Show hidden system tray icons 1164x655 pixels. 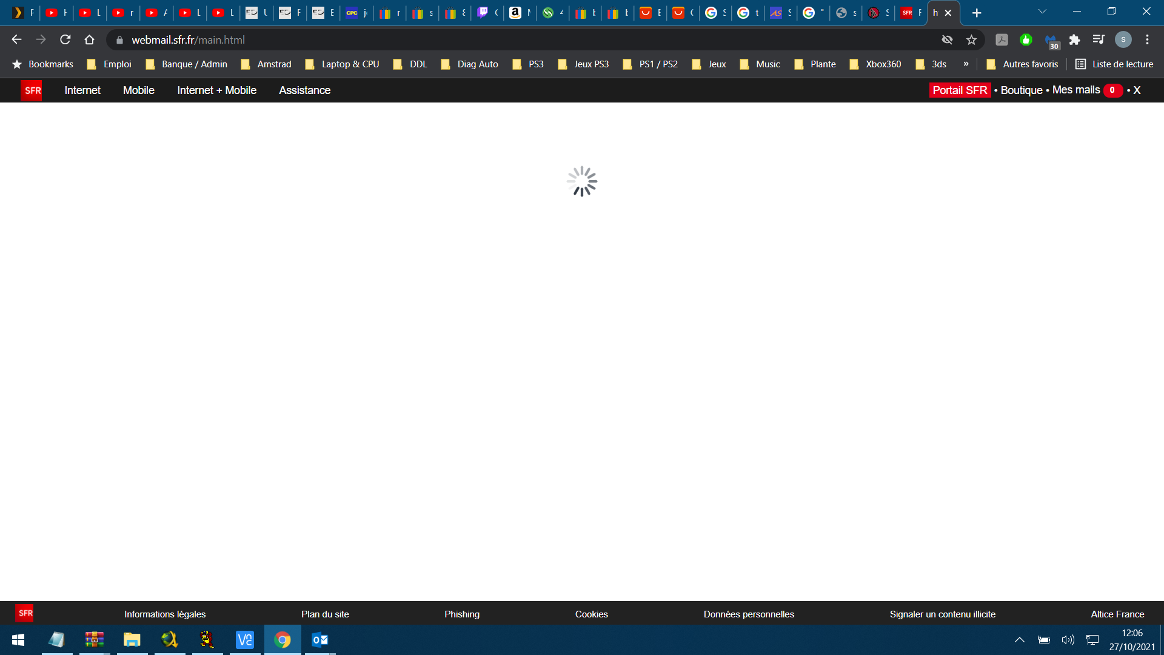(1020, 640)
